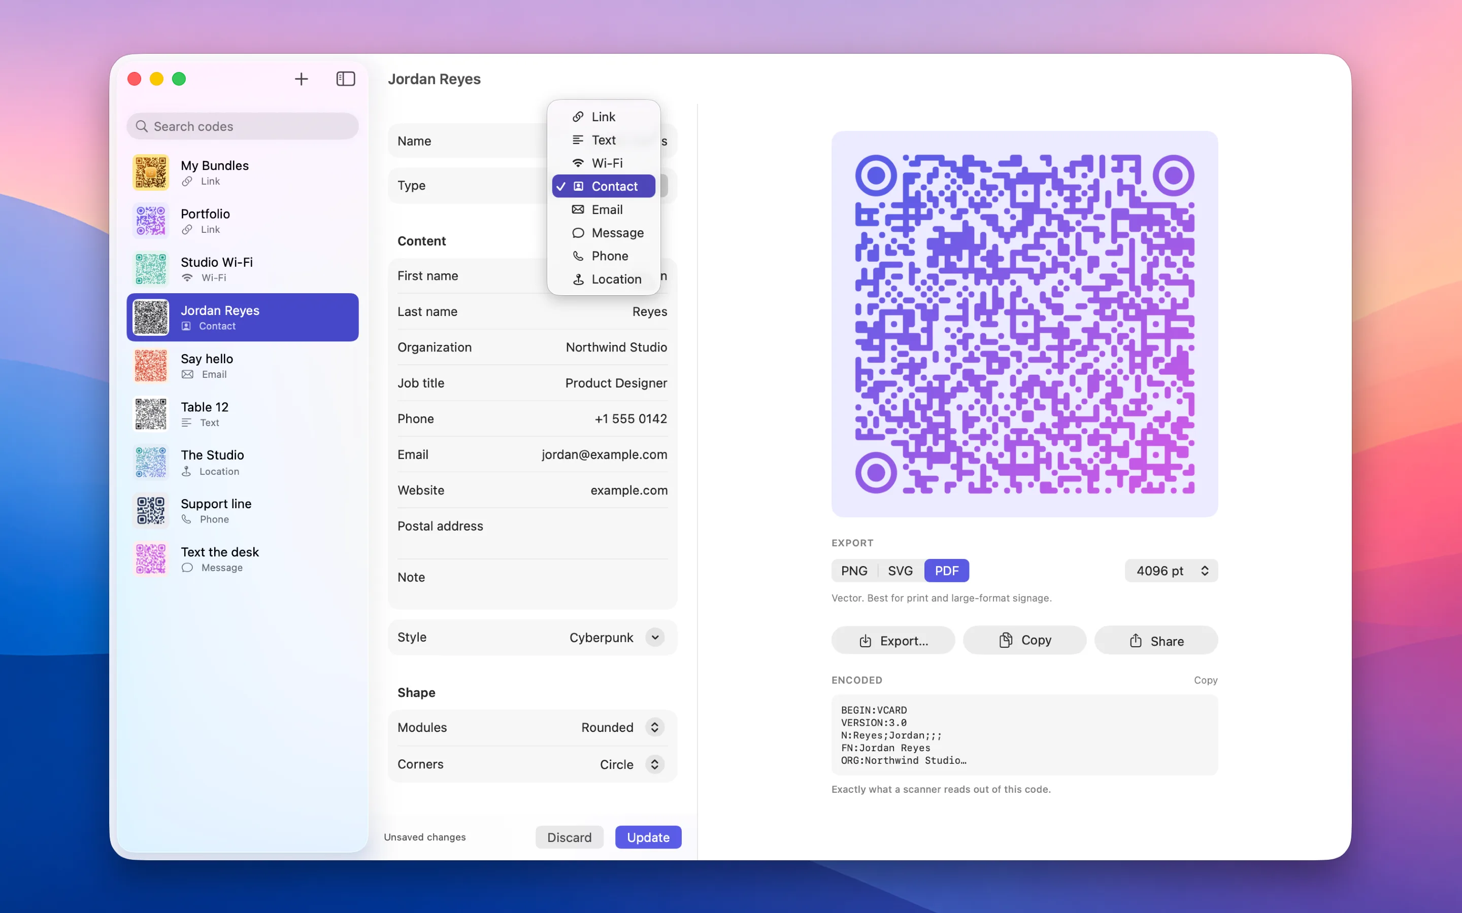
Task: Click the Jordan Reyes window title
Action: [x=435, y=79]
